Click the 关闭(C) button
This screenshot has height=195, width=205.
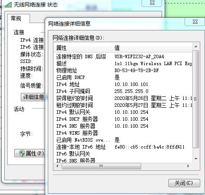[x=184, y=183]
